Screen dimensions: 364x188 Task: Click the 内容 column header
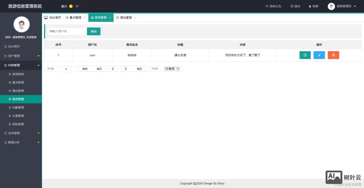(x=243, y=45)
